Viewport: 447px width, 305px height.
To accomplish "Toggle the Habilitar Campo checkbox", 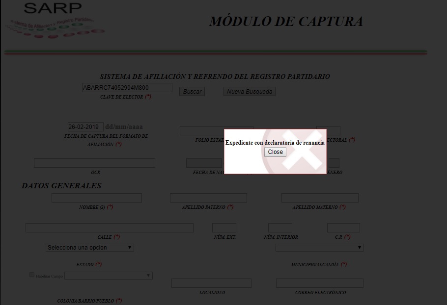I will point(32,275).
